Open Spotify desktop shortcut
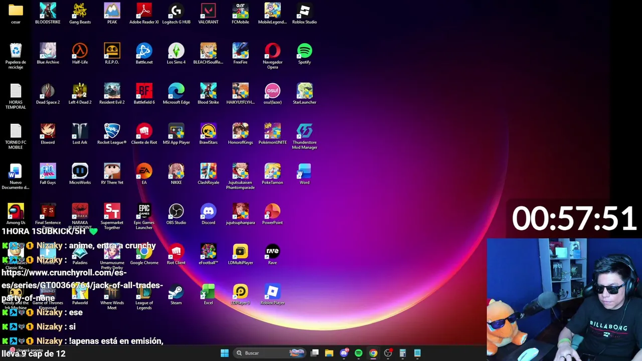The height and width of the screenshot is (361, 642). click(x=304, y=54)
